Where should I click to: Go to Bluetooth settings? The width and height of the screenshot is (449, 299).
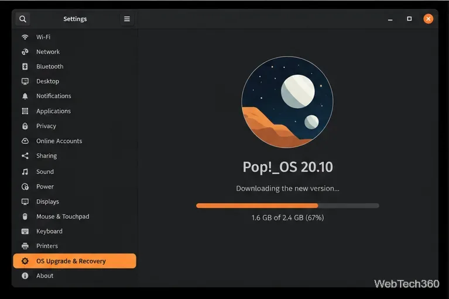pyautogui.click(x=50, y=67)
